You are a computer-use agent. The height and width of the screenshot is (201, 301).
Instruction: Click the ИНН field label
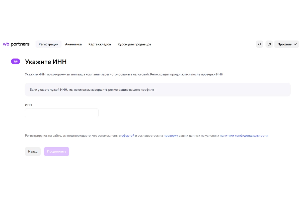[x=29, y=105]
